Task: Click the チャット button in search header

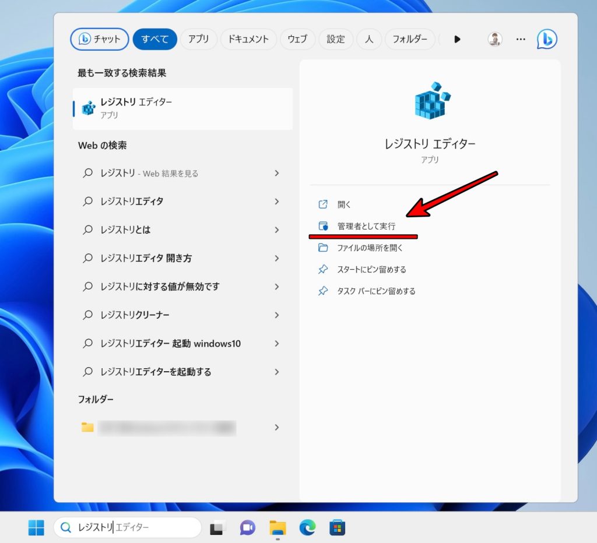Action: pyautogui.click(x=99, y=39)
